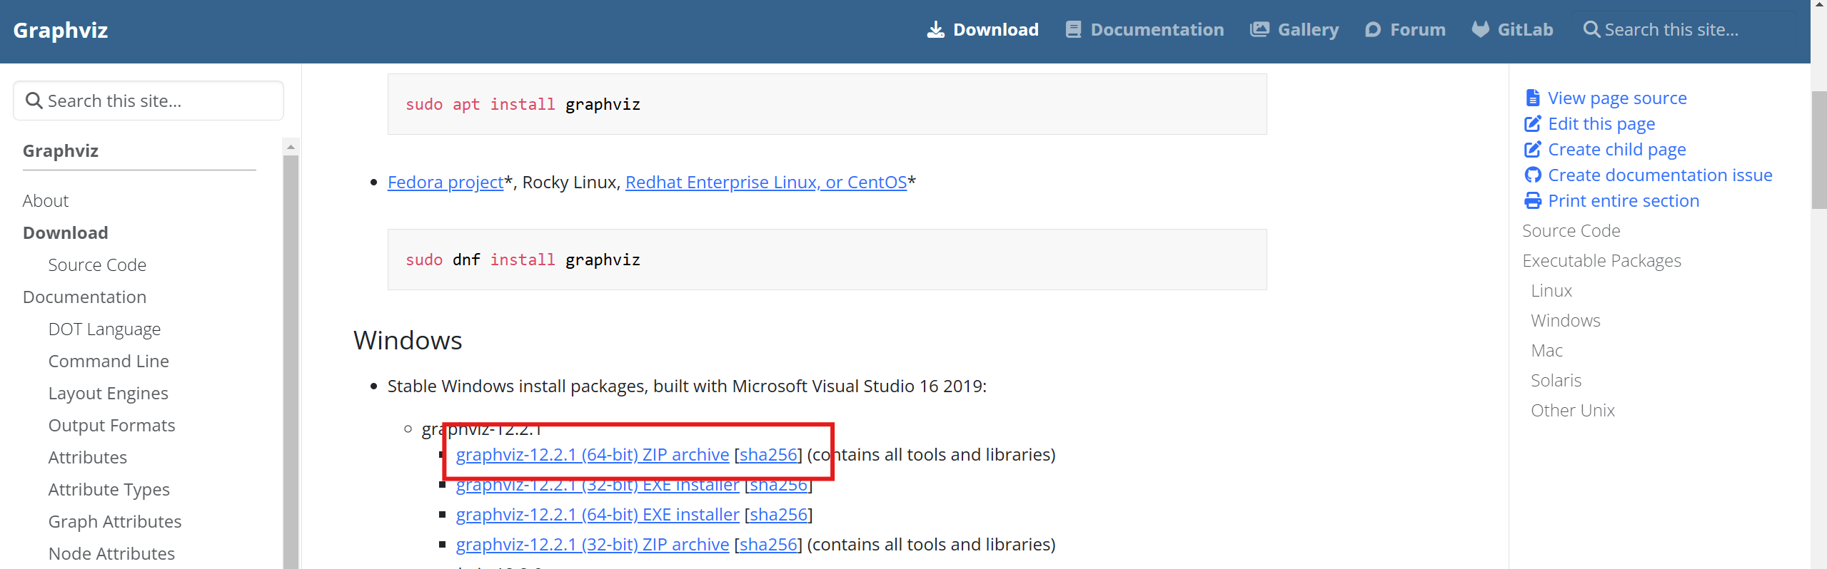This screenshot has width=1827, height=569.
Task: Click Print entire section link
Action: 1624,200
